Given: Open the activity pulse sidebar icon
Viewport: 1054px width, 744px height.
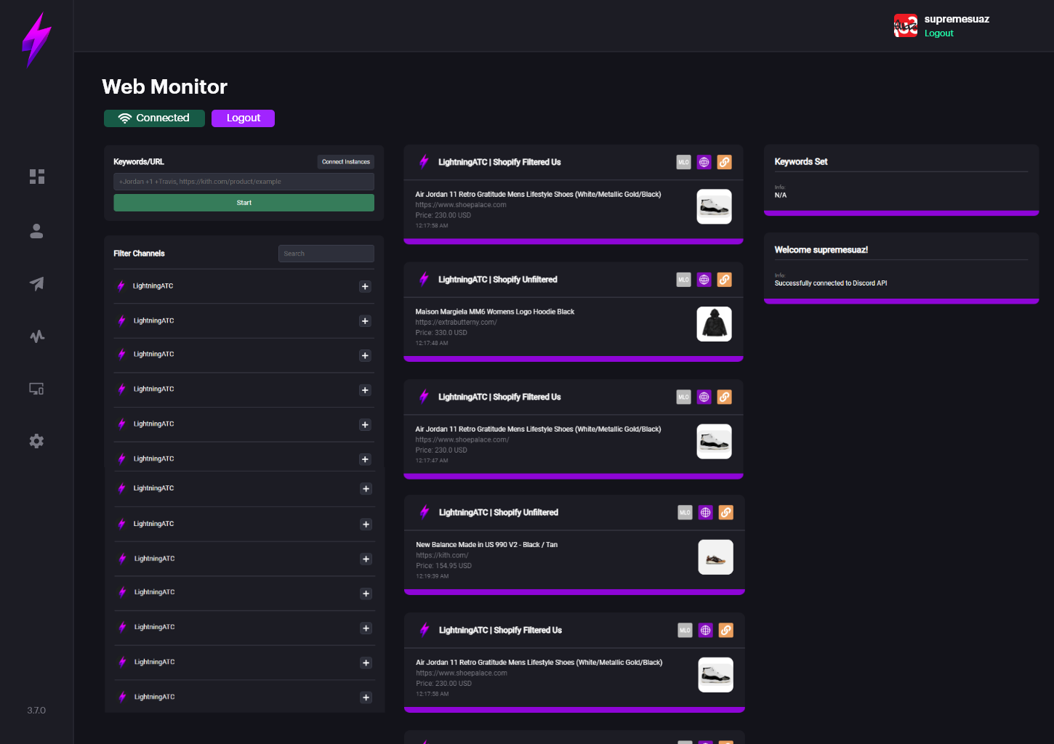Looking at the screenshot, I should pos(37,336).
